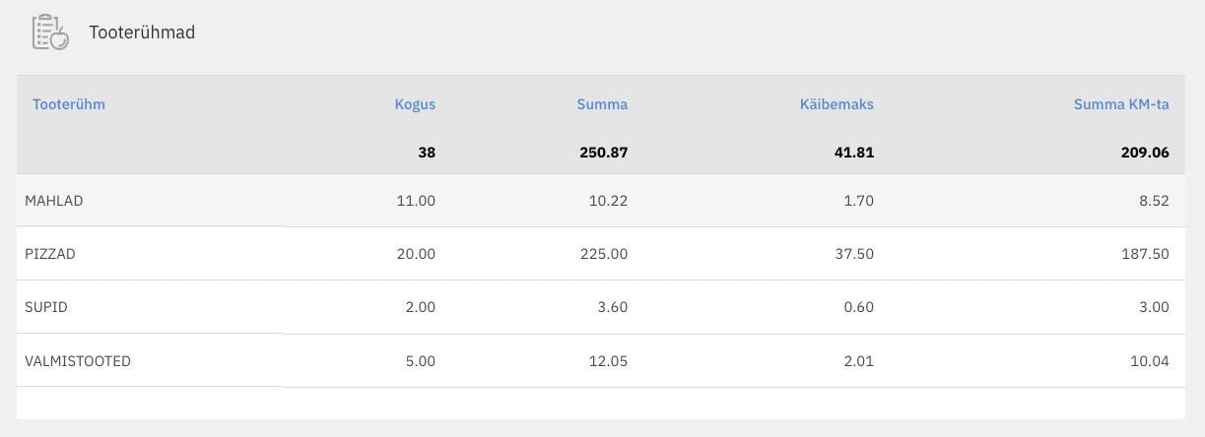Select the SUPID product group row
The width and height of the screenshot is (1205, 437).
tap(45, 307)
